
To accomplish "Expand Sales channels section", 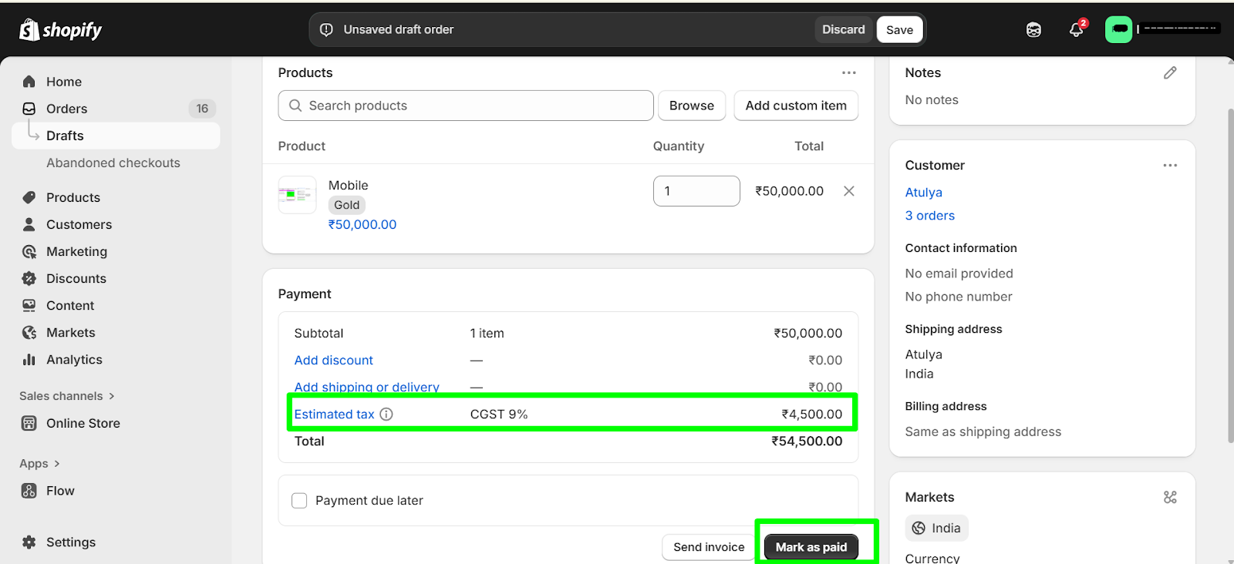I will pos(67,396).
